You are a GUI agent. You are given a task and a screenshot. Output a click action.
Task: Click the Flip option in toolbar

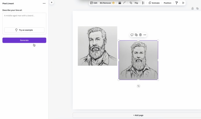pos(136,3)
